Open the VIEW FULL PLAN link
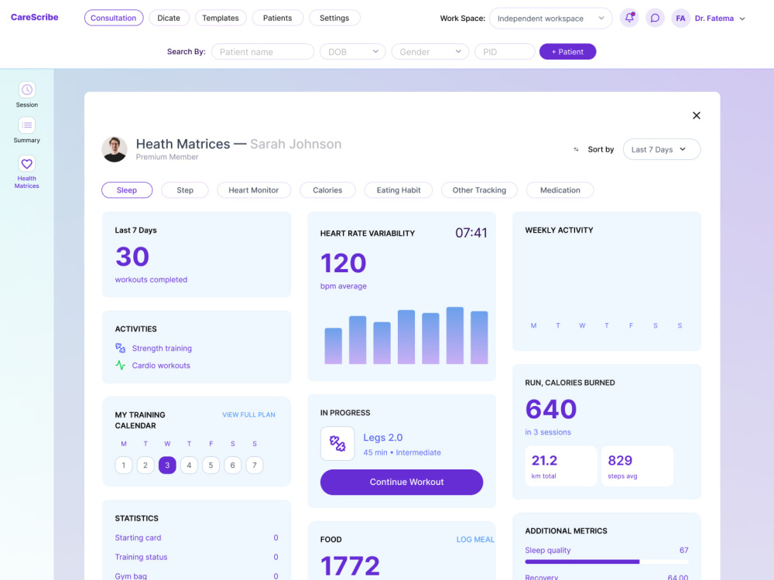 point(248,415)
